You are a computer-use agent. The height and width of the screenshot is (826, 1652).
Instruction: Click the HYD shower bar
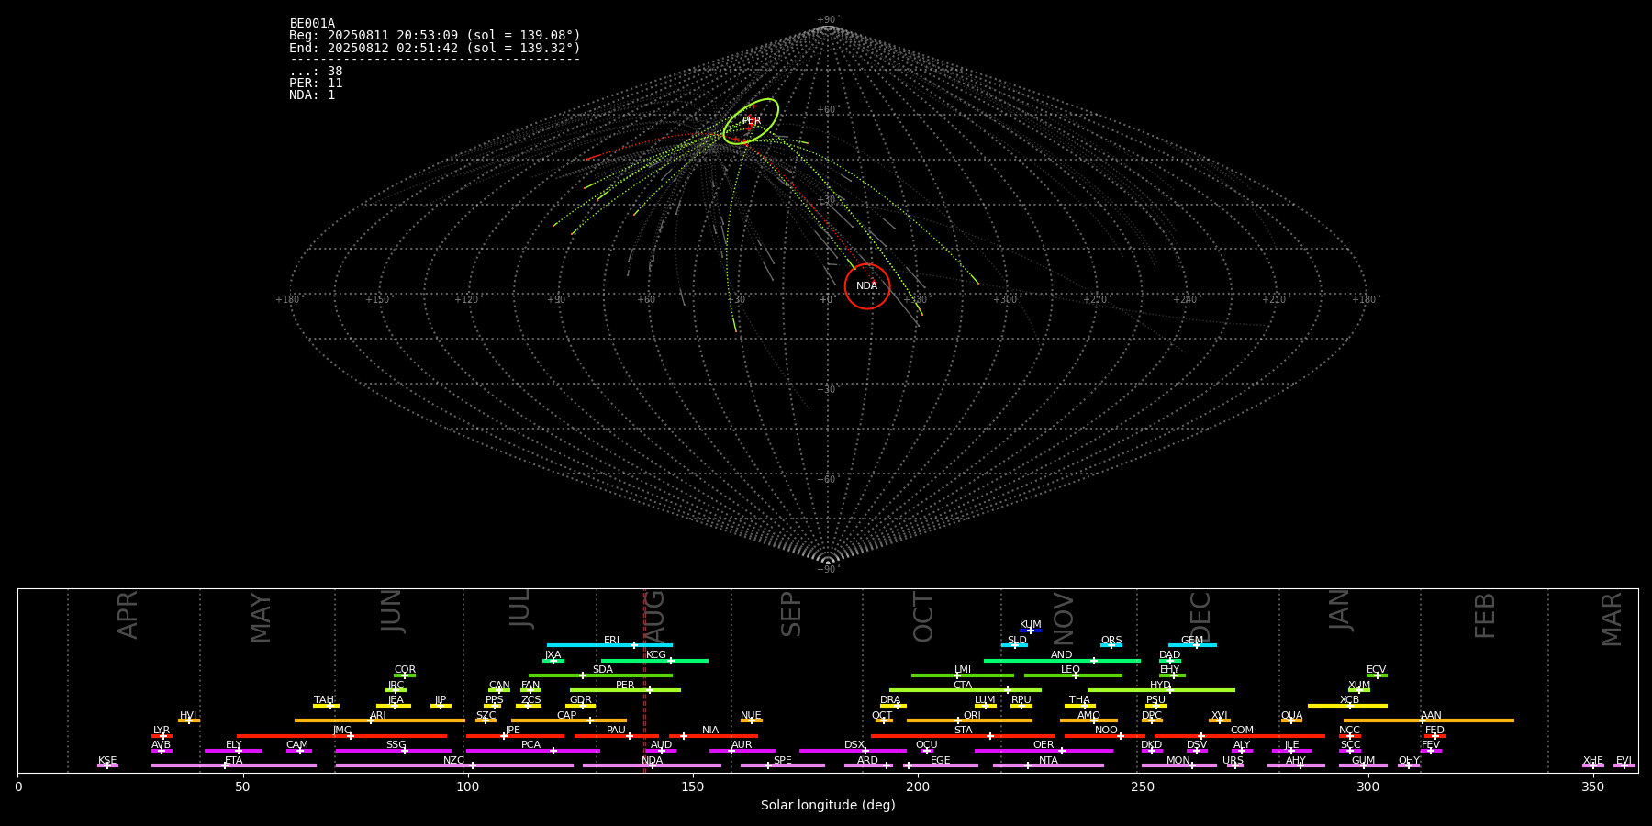pos(1161,690)
